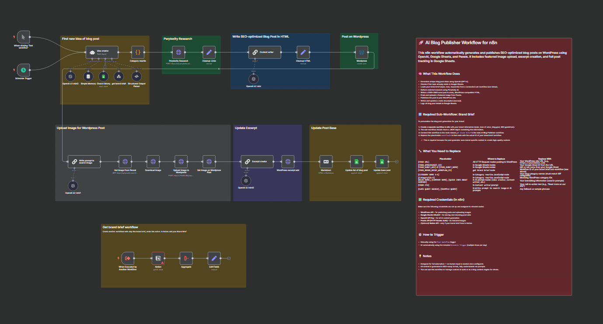Open the WordPress excerpt add node
This screenshot has height=324, width=603.
(x=288, y=162)
